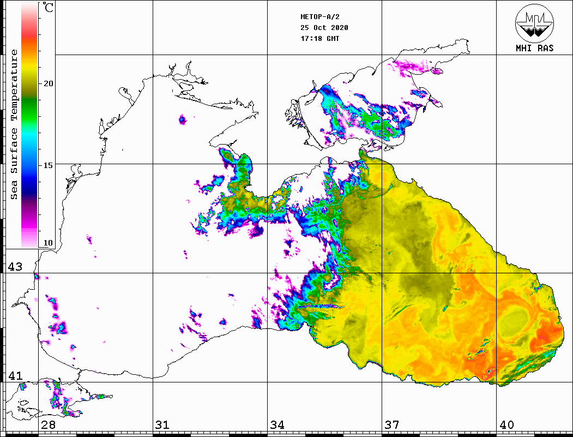The image size is (573, 437).
Task: Click the 'MHI RAS' label text
Action: pos(535,48)
